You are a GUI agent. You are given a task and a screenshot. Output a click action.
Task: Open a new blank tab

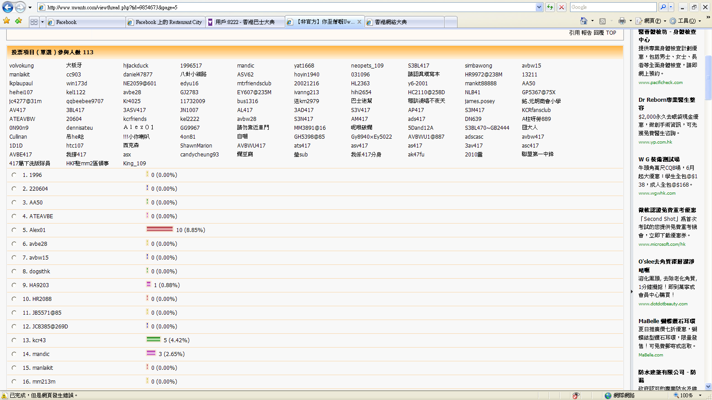(x=451, y=22)
